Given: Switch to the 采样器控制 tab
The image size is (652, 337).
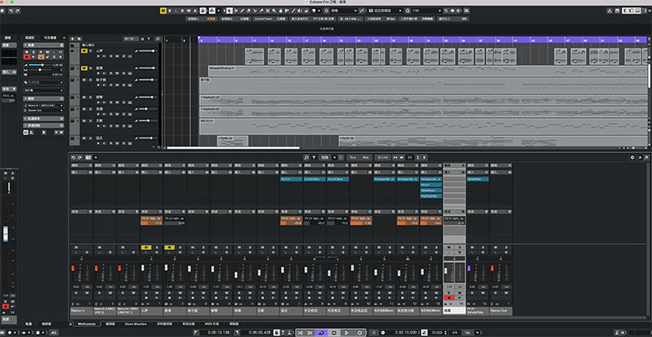Looking at the screenshot, I should coord(165,324).
